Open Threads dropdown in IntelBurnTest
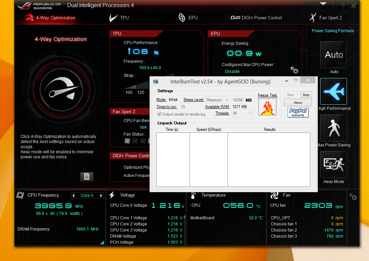This screenshot has width=369, height=261. (x=242, y=113)
